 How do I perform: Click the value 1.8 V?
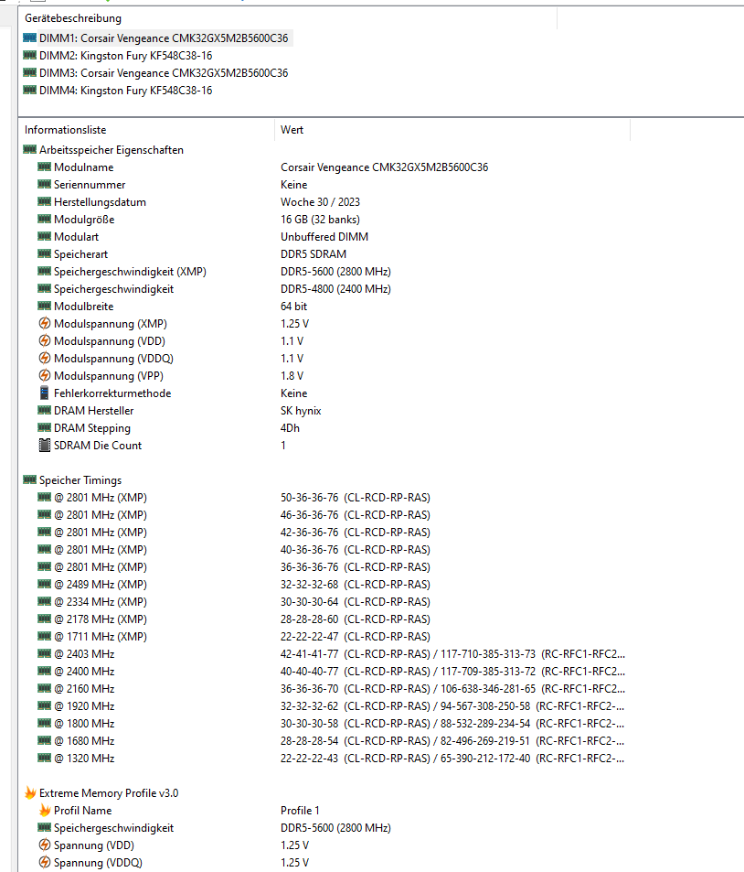point(292,376)
